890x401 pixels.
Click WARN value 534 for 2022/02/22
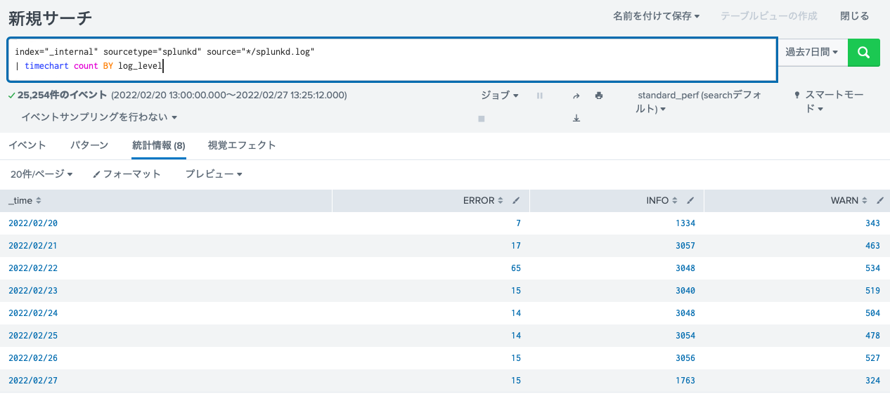pos(872,268)
